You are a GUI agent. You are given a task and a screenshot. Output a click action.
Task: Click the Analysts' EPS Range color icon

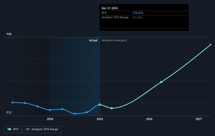point(27,129)
